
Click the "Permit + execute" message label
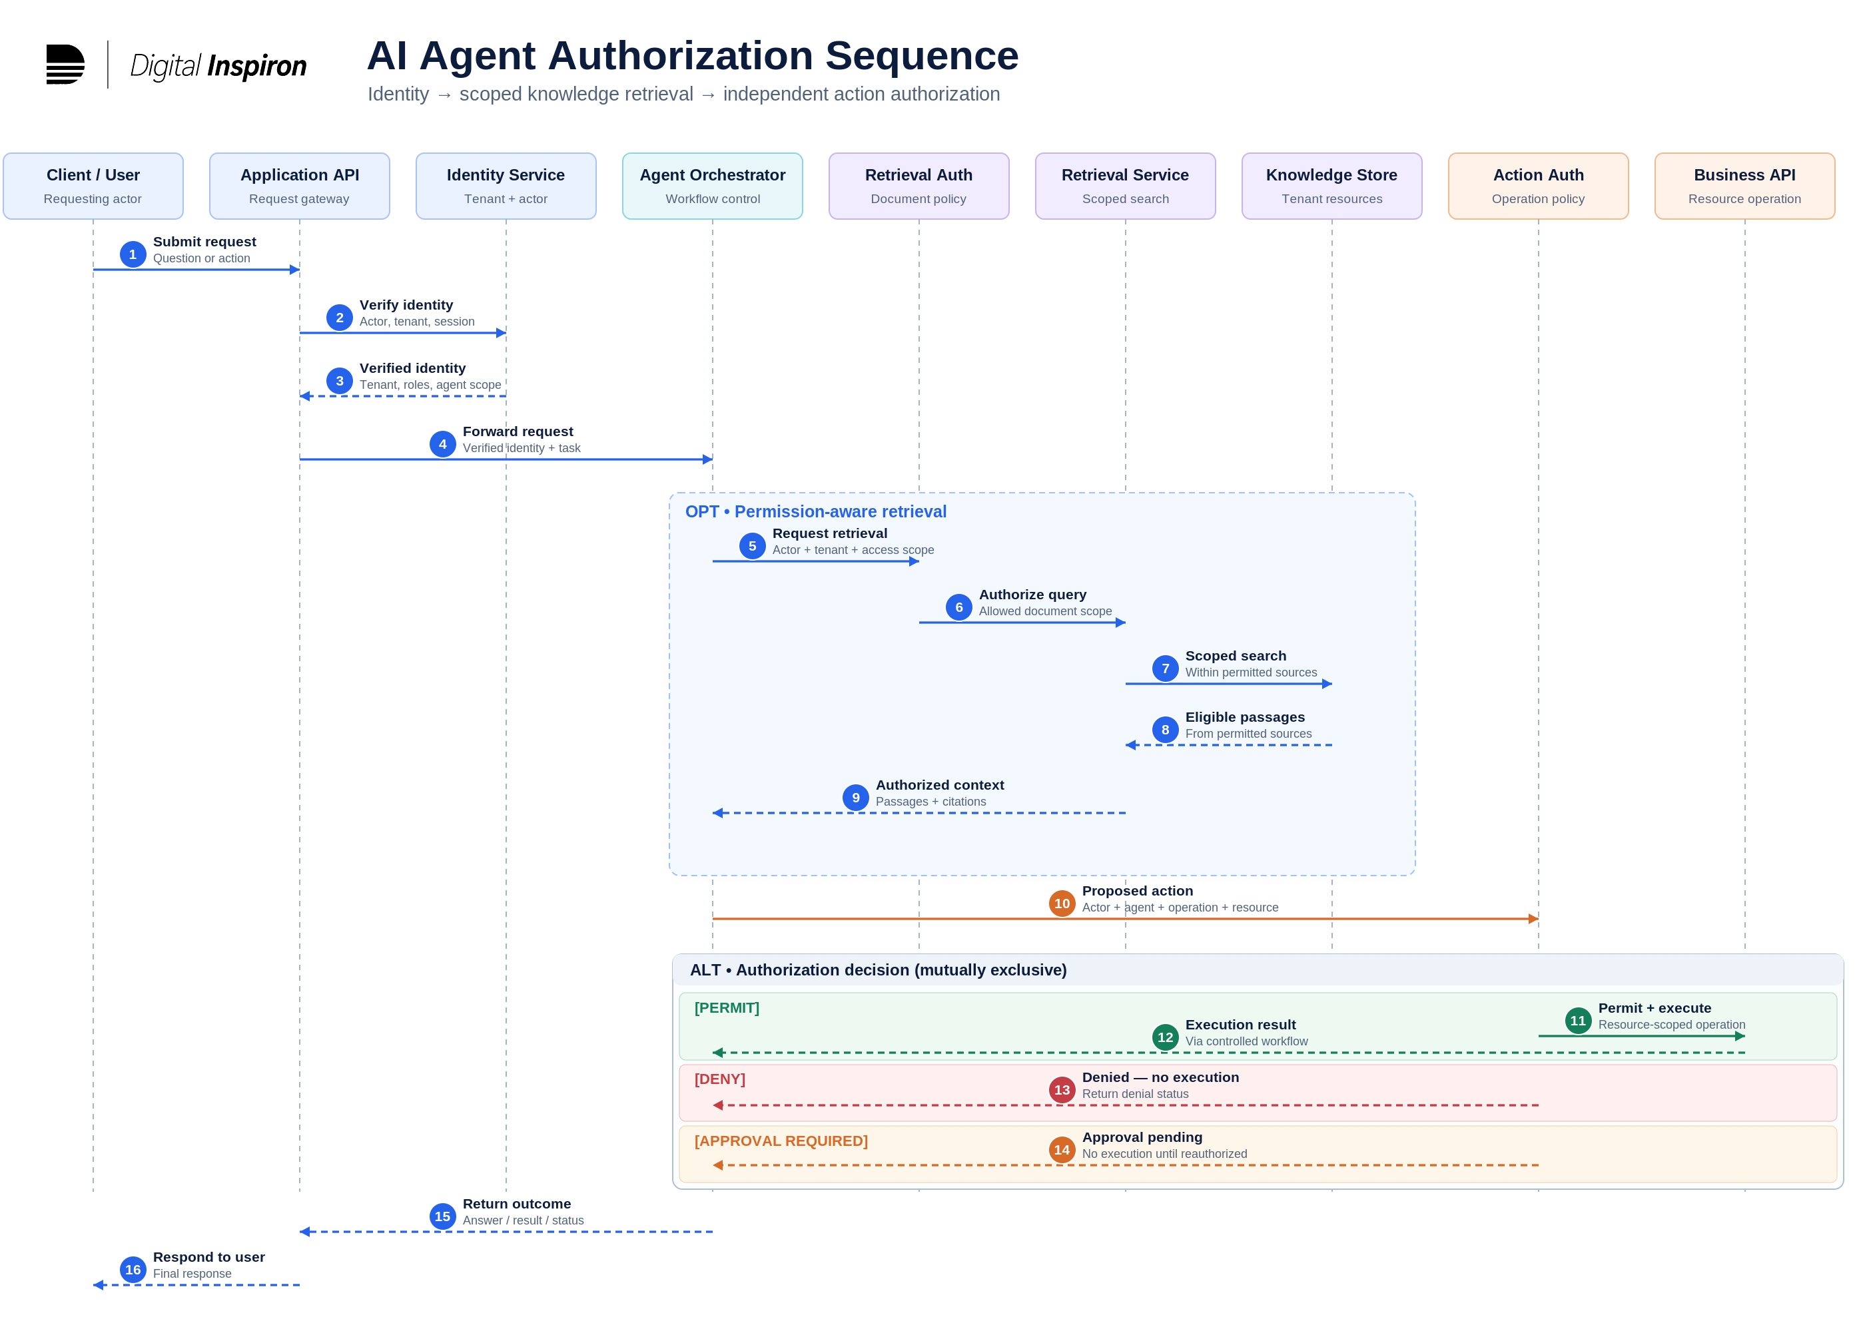pos(1655,1009)
